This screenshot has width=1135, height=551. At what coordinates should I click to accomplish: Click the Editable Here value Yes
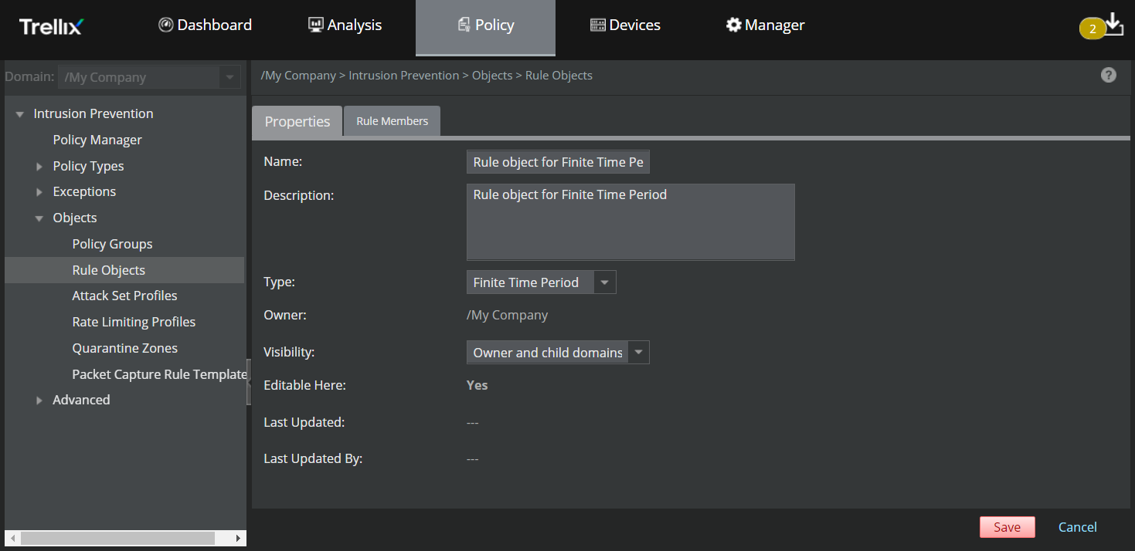(x=477, y=385)
